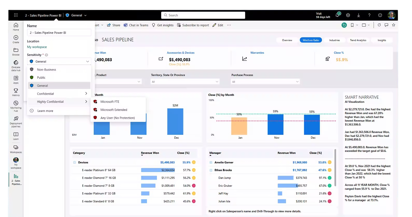
Task: Click Share in the toolbar
Action: click(x=114, y=25)
